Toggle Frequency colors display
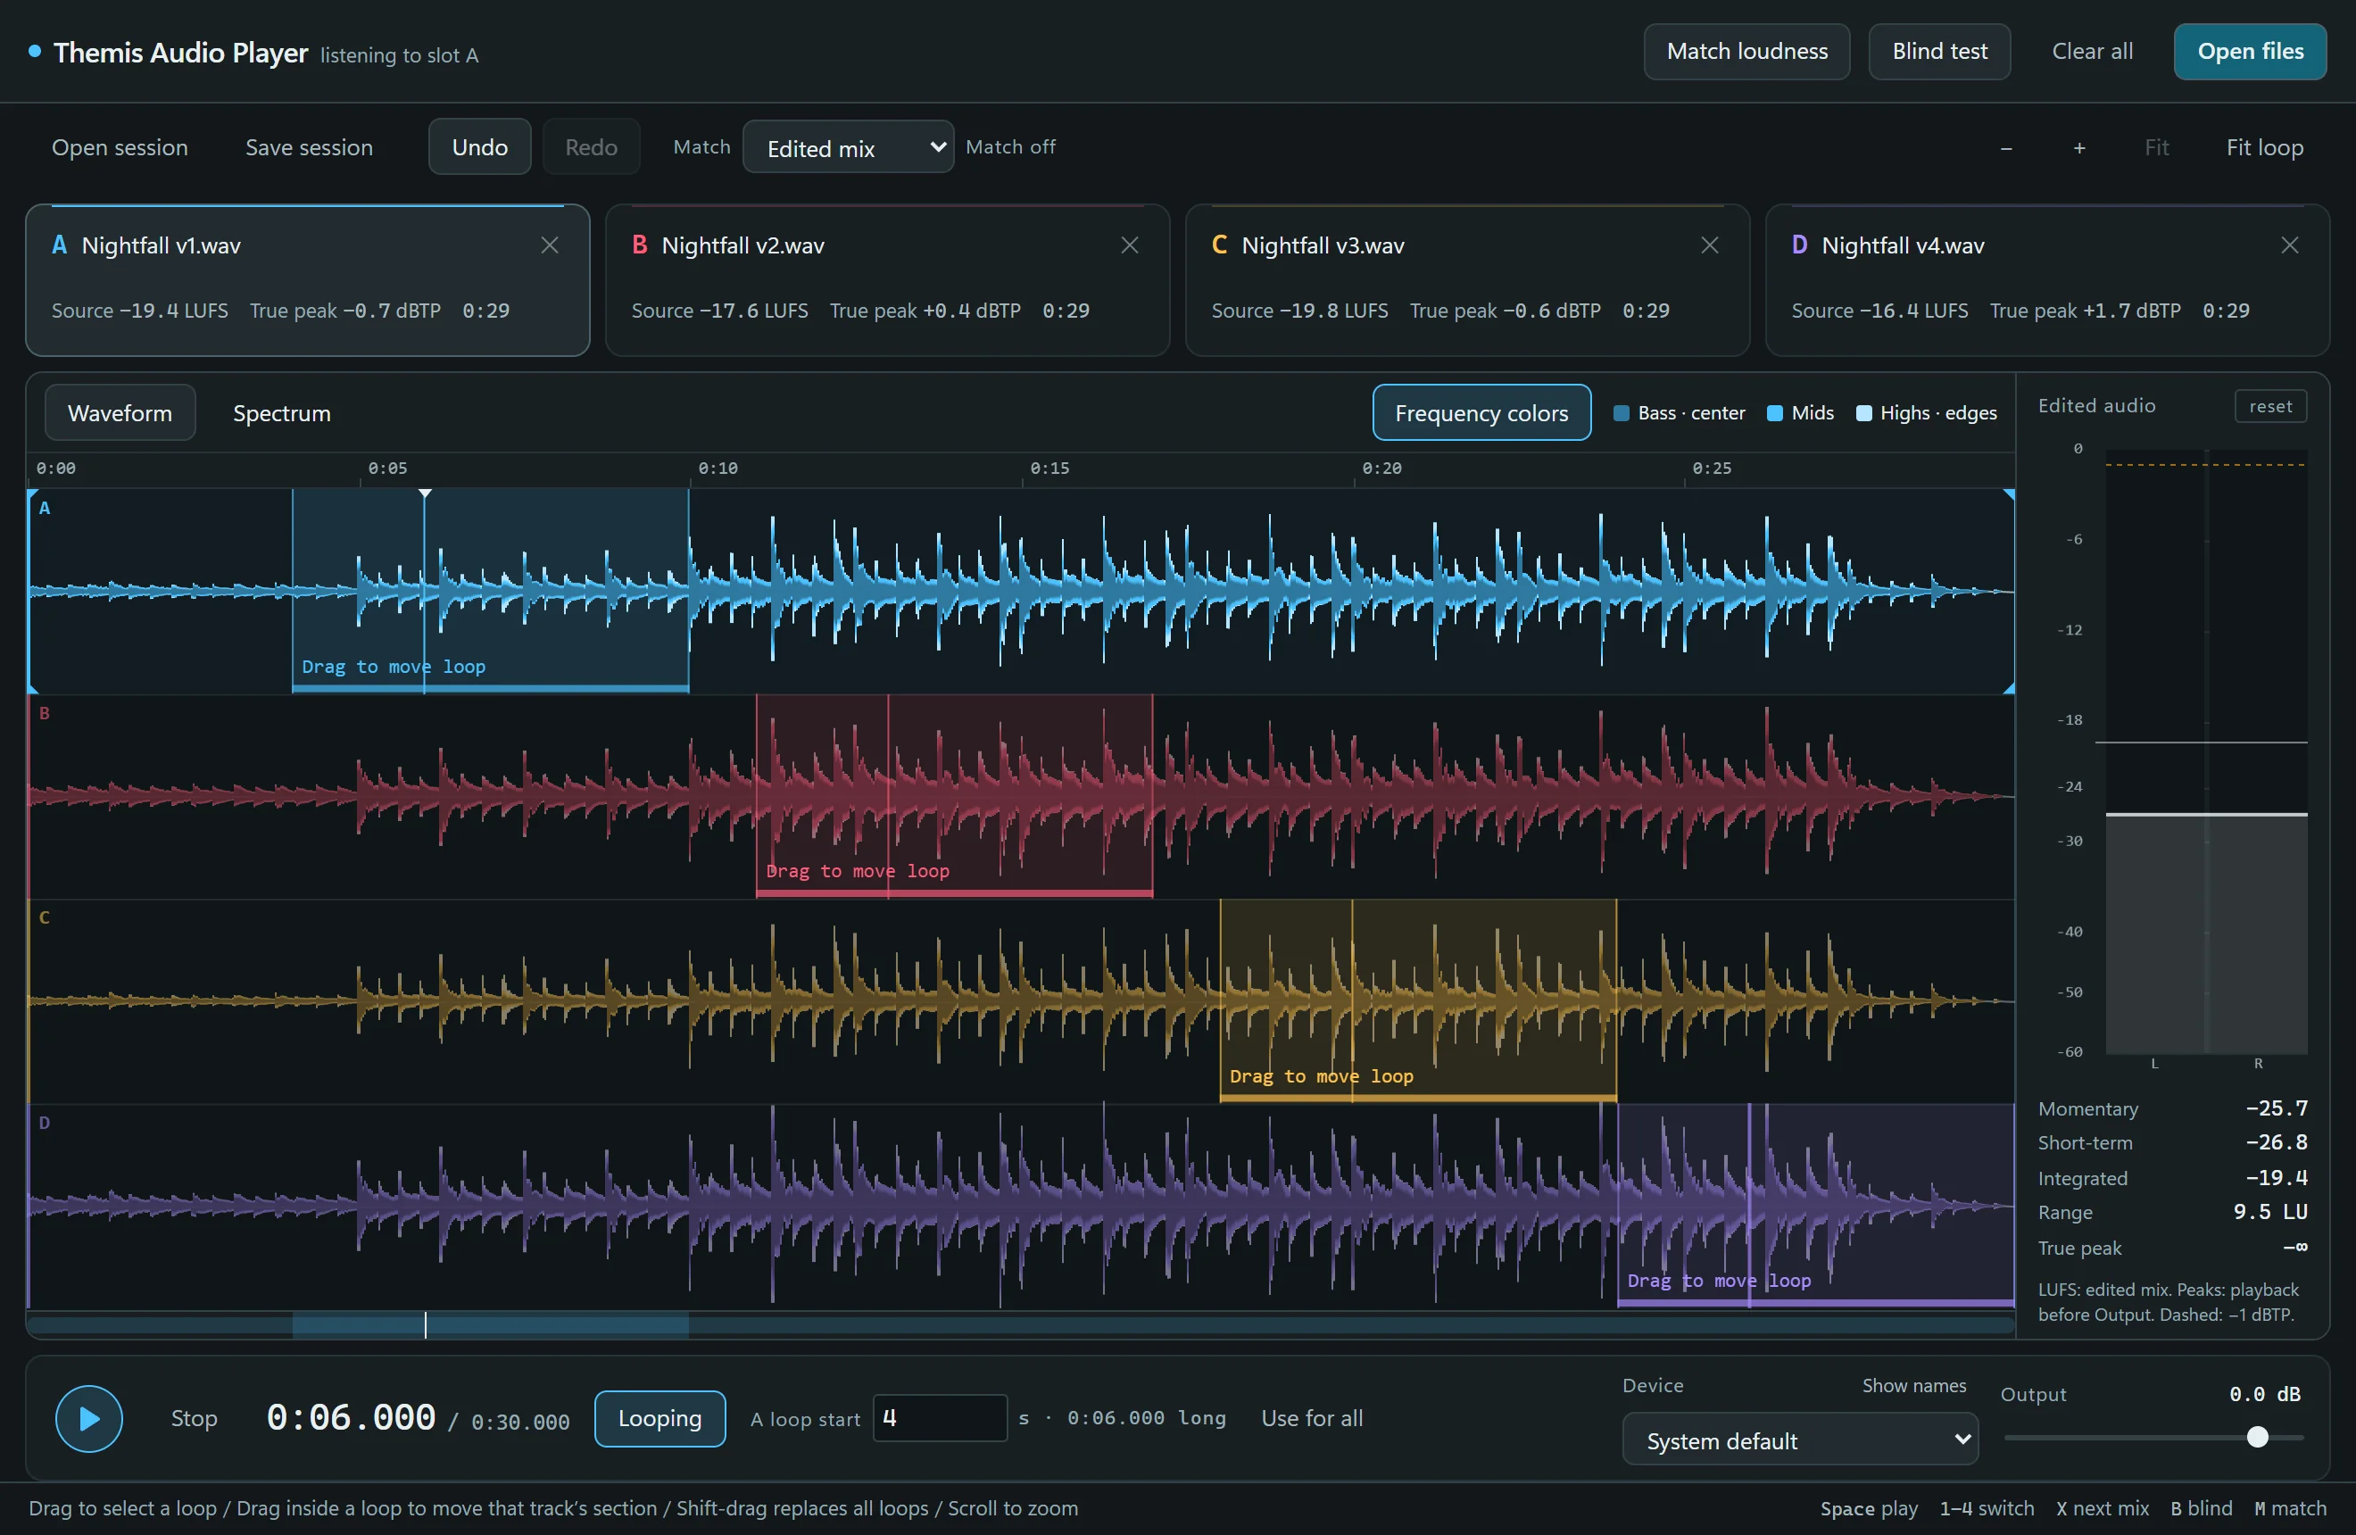Screen dimensions: 2356x1535 pyautogui.click(x=1482, y=412)
